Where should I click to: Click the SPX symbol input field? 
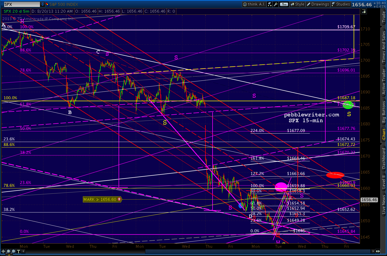22,4
